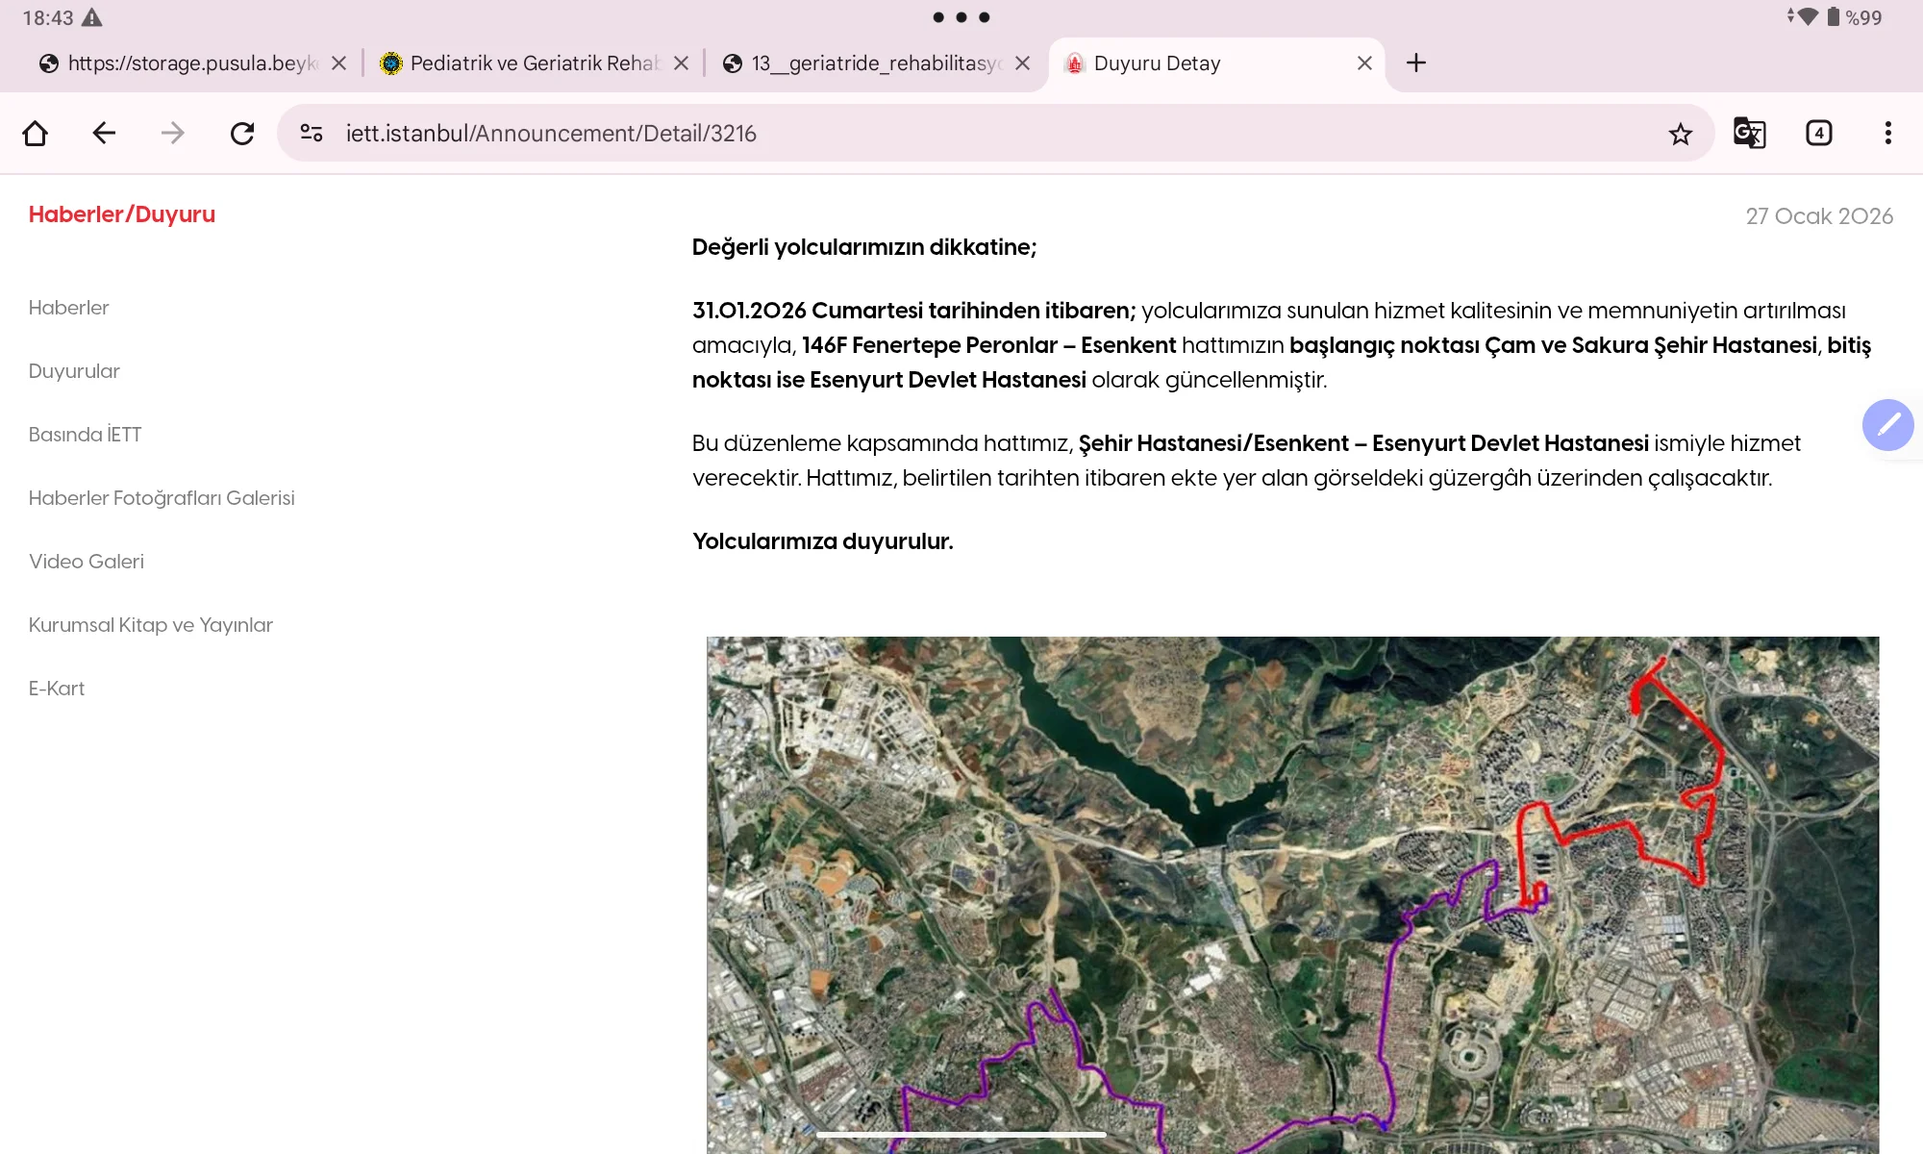This screenshot has width=1923, height=1154.
Task: Navigate back using the back arrow
Action: click(104, 133)
